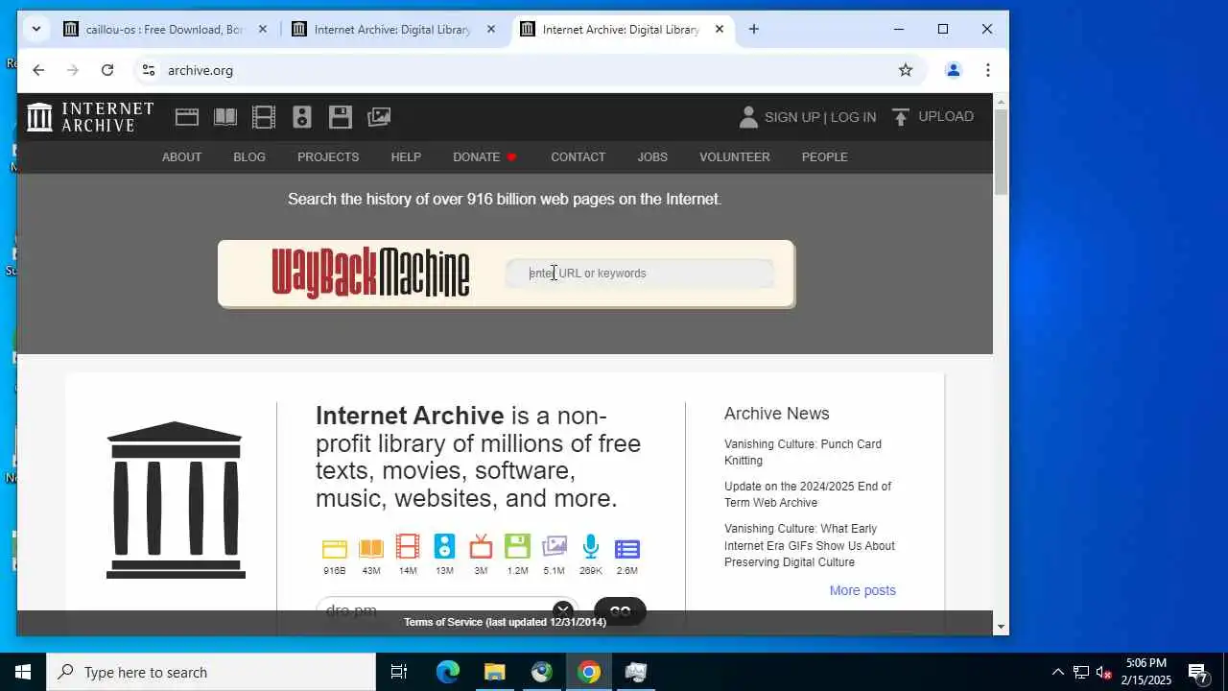Clear the search box with the X icon
This screenshot has height=691, width=1228.
tap(563, 609)
